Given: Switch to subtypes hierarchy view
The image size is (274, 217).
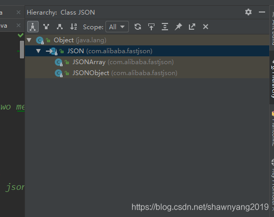Looking at the screenshot, I should pos(59,27).
